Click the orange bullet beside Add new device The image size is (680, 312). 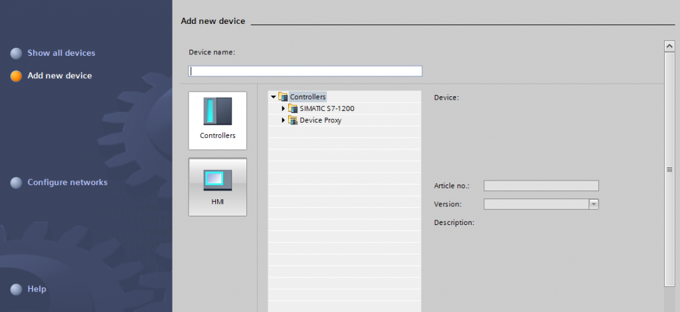[17, 76]
